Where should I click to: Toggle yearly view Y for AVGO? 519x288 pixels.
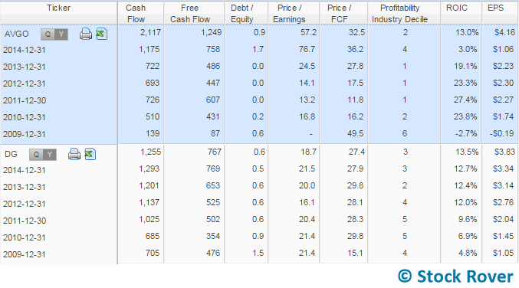[61, 34]
